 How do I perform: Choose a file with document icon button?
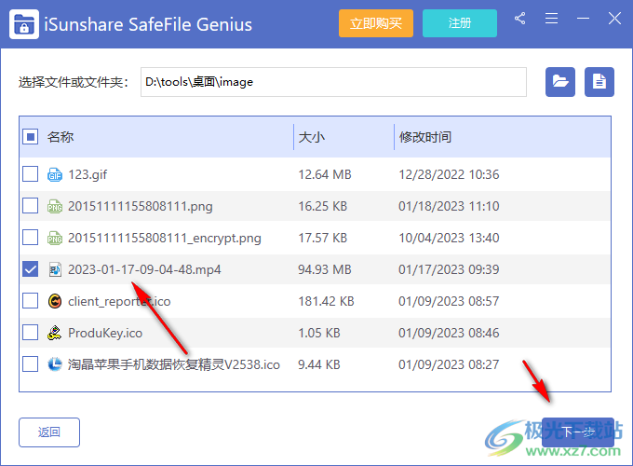[x=599, y=82]
